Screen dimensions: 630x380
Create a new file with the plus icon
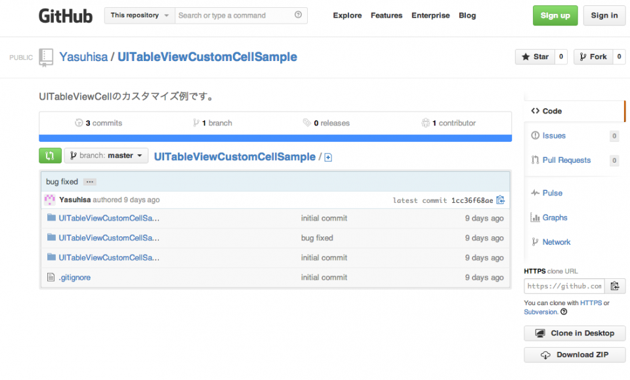[327, 157]
